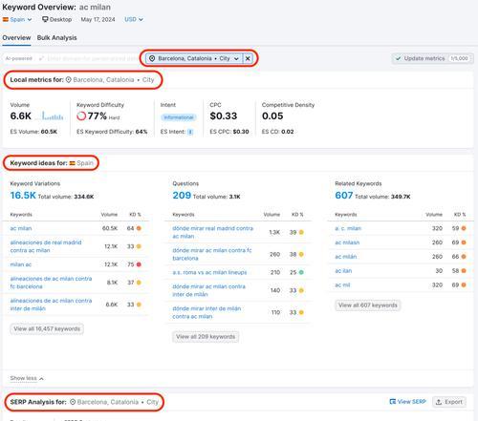Image resolution: width=478 pixels, height=421 pixels.
Task: Open related keyword 'a. c. milan'
Action: (348, 228)
